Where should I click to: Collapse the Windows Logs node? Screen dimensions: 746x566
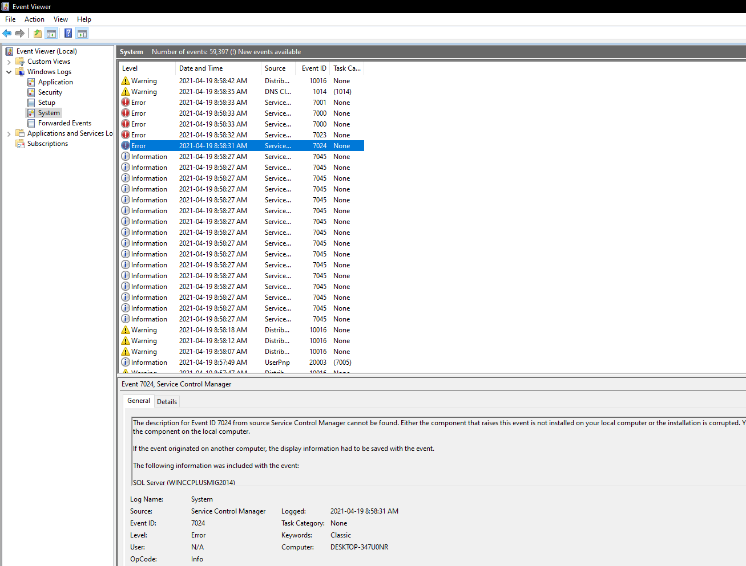[x=9, y=72]
